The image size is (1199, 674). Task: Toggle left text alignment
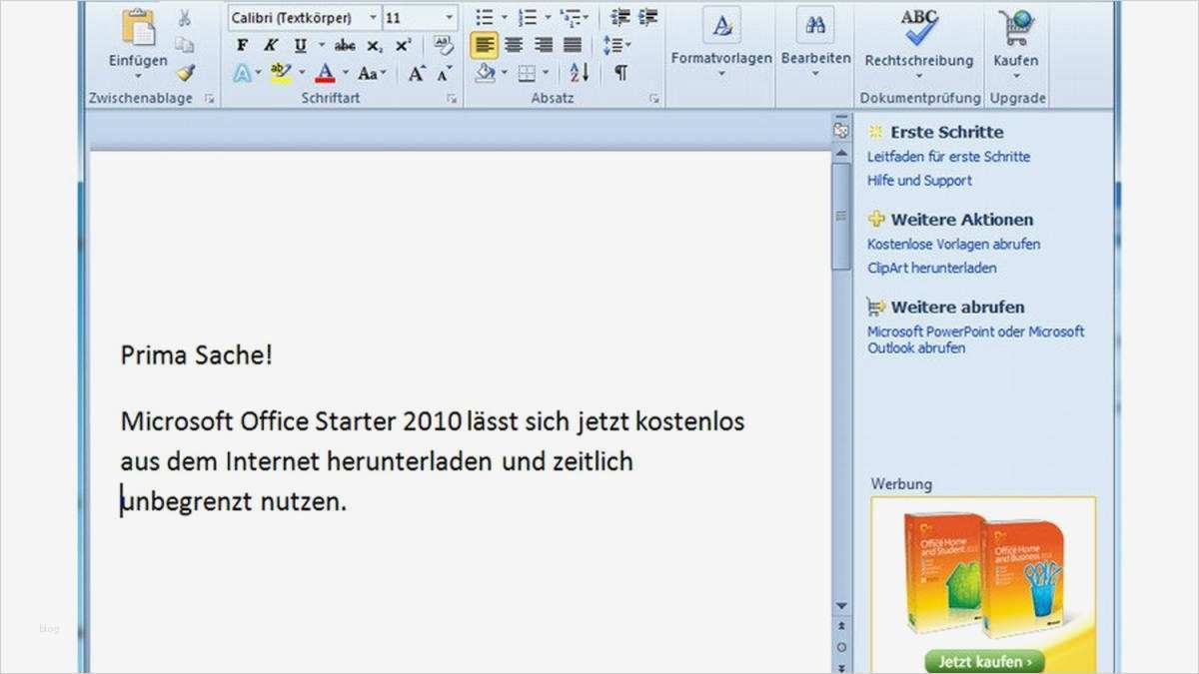coord(484,44)
